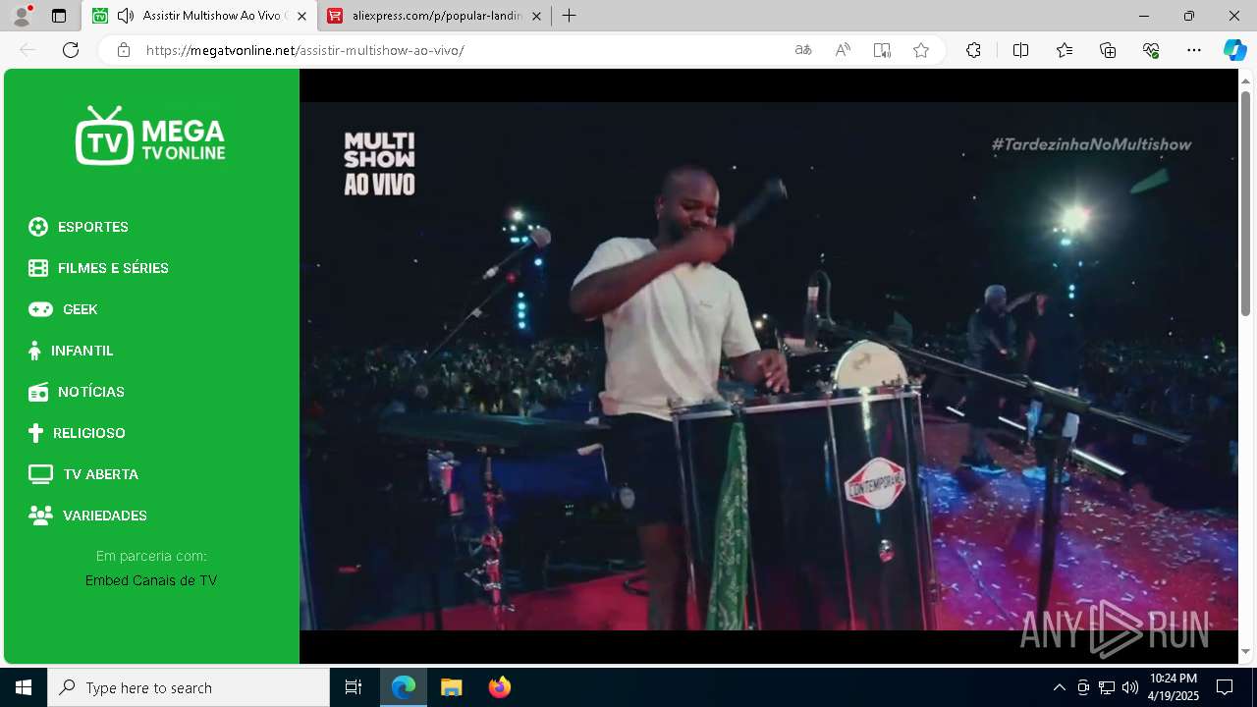Open the Favorites list

pyautogui.click(x=1065, y=50)
